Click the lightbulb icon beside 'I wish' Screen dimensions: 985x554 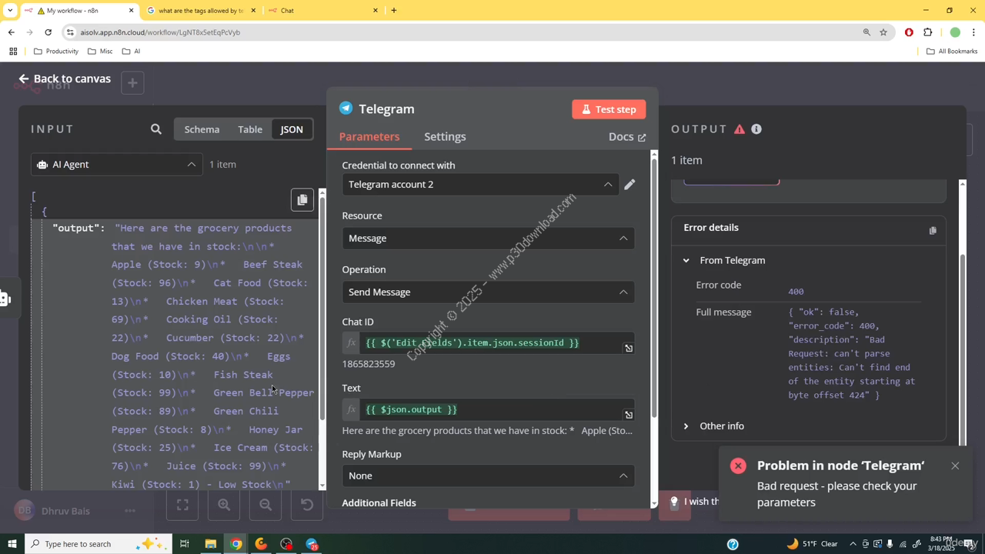pyautogui.click(x=674, y=502)
